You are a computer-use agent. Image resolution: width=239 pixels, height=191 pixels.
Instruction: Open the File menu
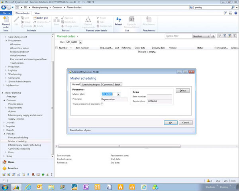tap(6, 13)
